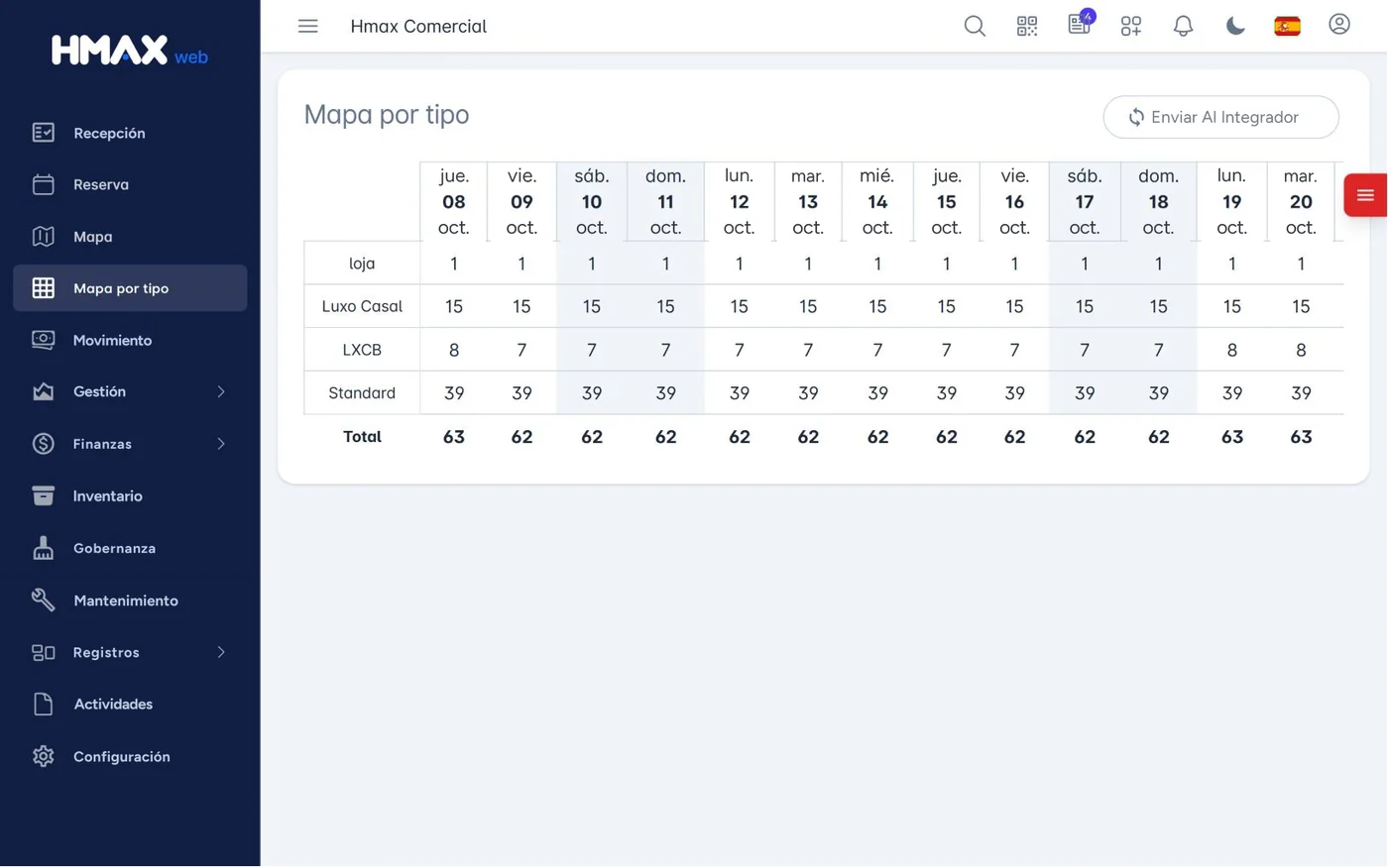Expand the Gestión submenu
The height and width of the screenshot is (867, 1388).
click(130, 391)
